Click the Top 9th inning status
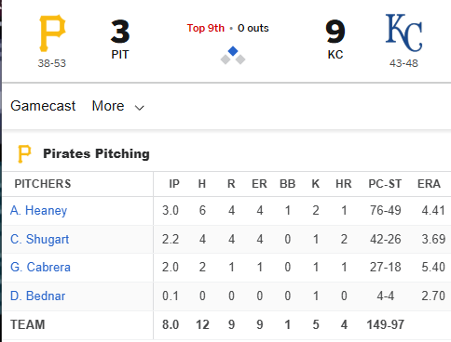Screen dimensions: 451x342 pos(206,28)
